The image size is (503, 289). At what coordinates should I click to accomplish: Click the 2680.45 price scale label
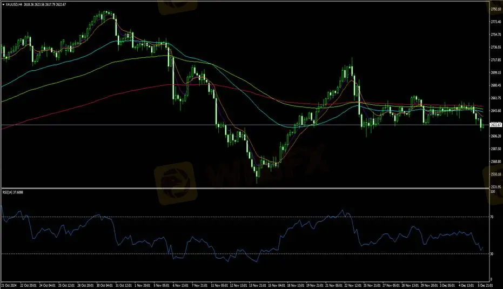[496, 85]
